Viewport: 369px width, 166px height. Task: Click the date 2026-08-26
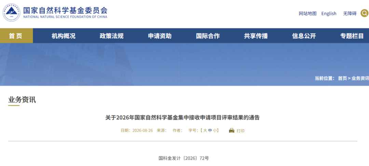coord(142,130)
